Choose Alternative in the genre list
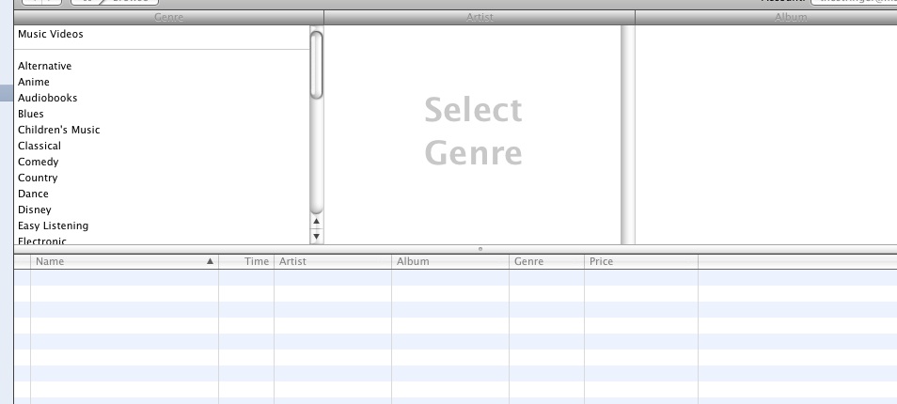 (x=44, y=67)
